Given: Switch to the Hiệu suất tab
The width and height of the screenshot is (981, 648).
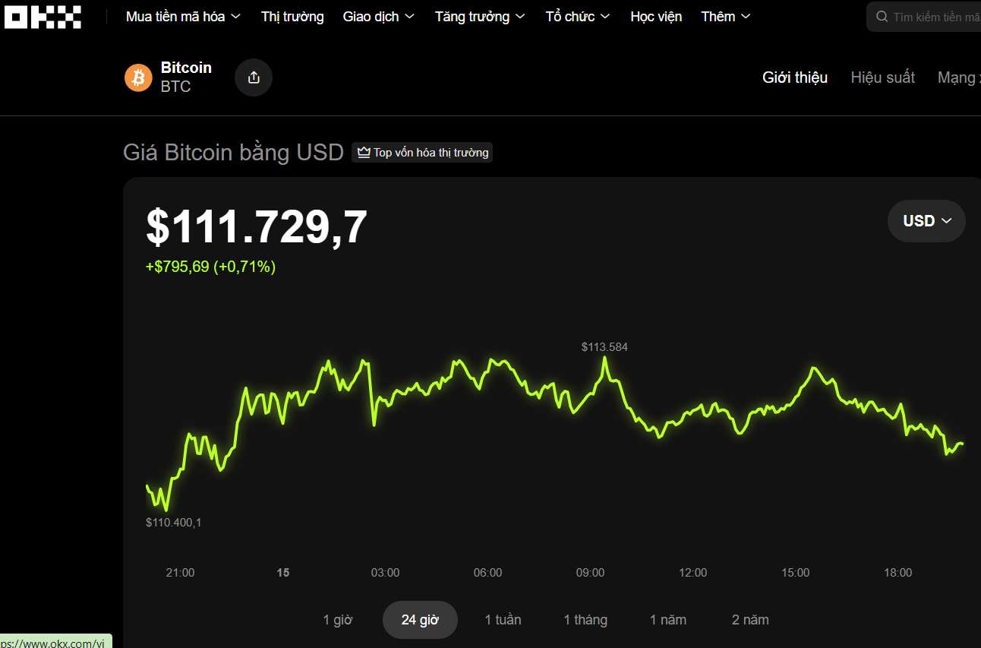Looking at the screenshot, I should click(883, 77).
